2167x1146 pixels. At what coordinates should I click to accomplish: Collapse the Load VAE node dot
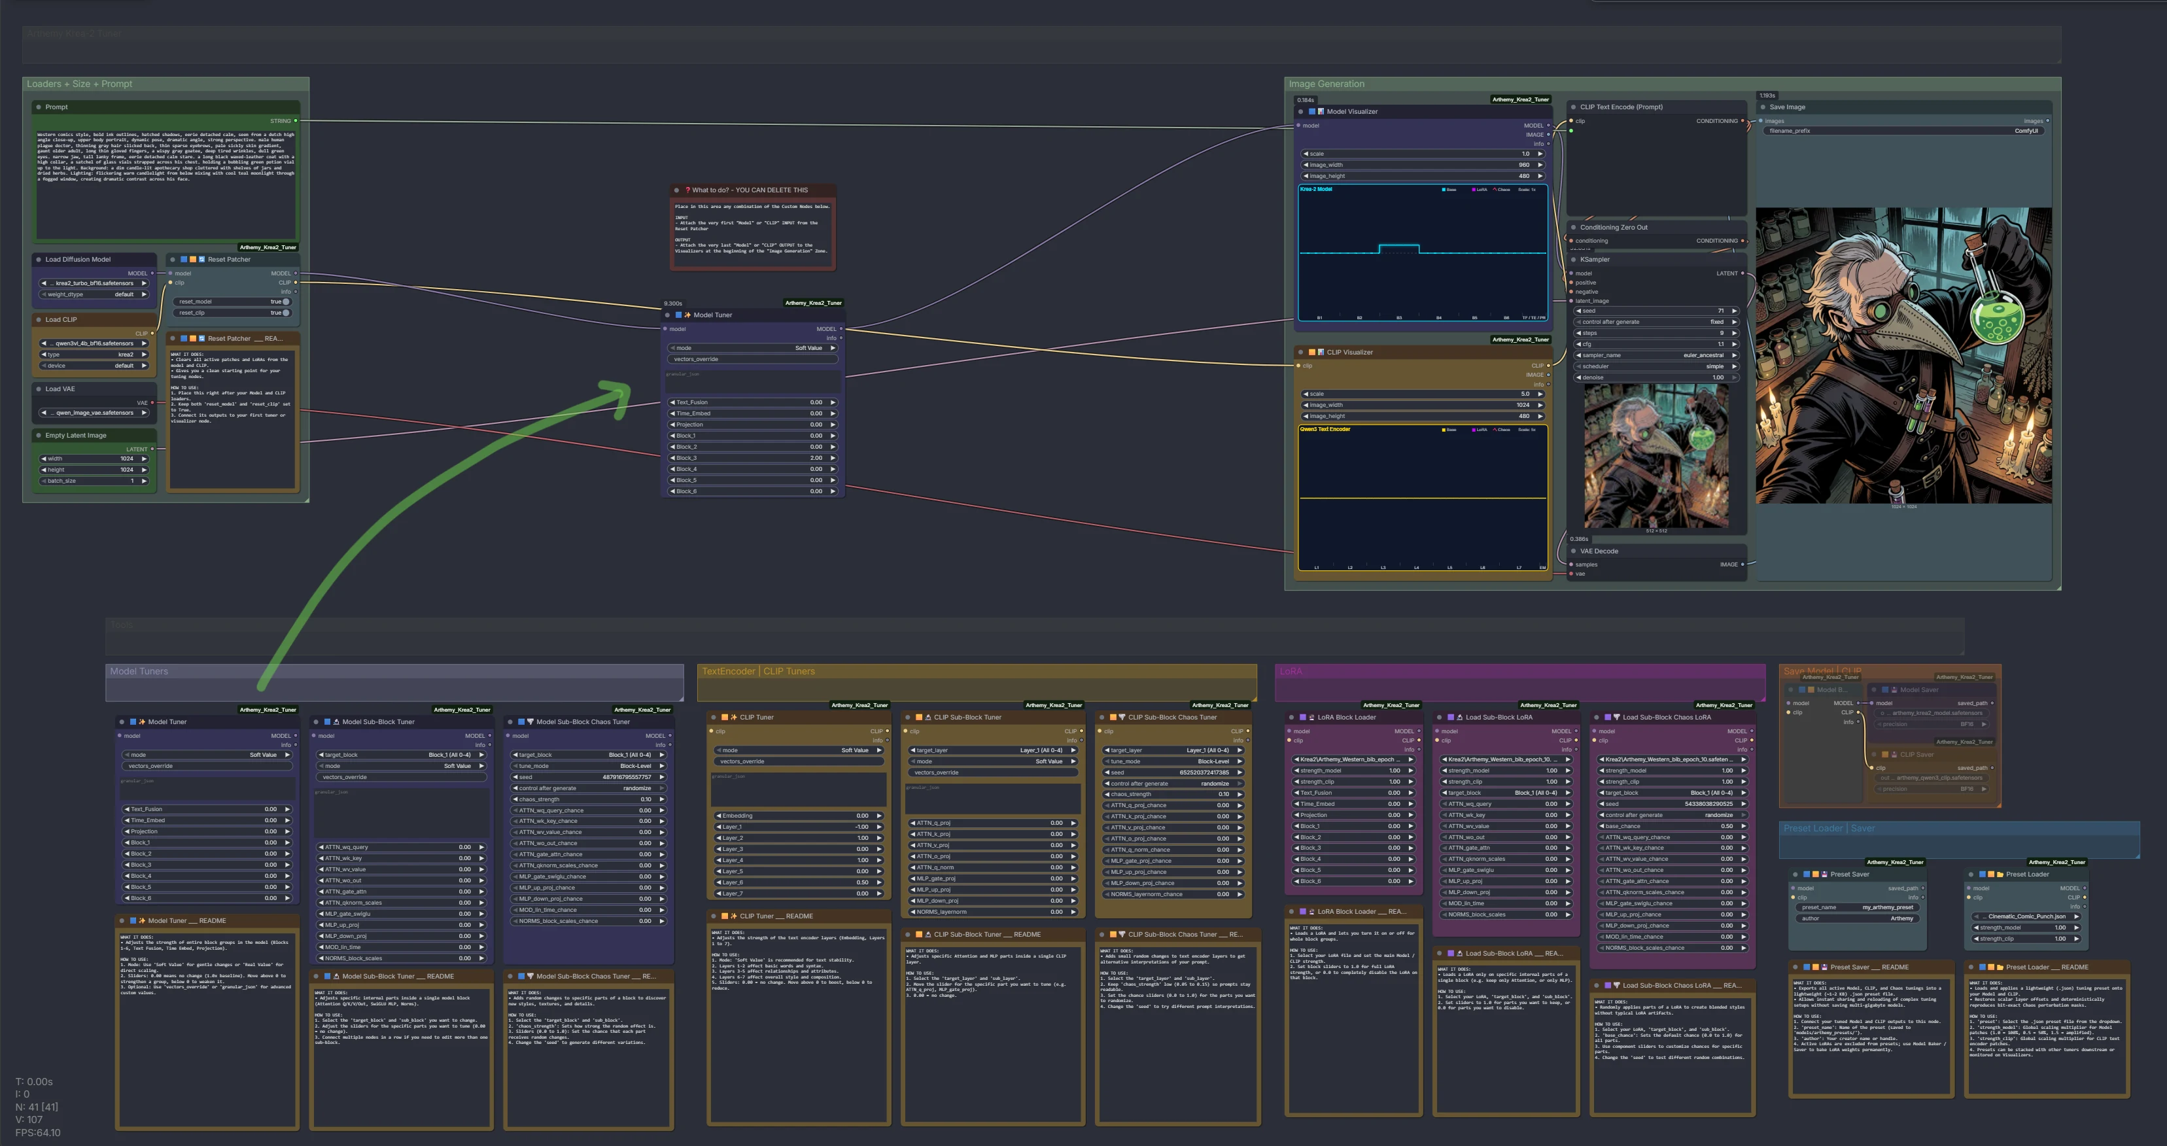pos(39,389)
